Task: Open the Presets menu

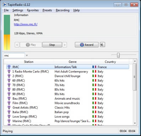Action: (47, 10)
